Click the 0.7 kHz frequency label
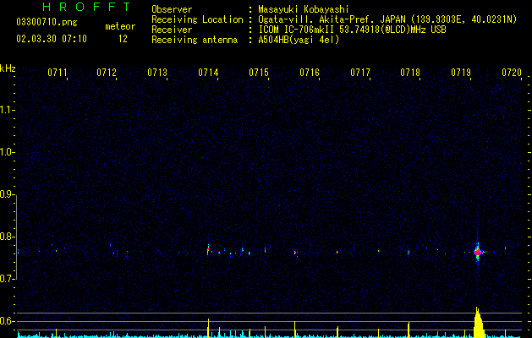This screenshot has width=532, height=338. pos(7,279)
